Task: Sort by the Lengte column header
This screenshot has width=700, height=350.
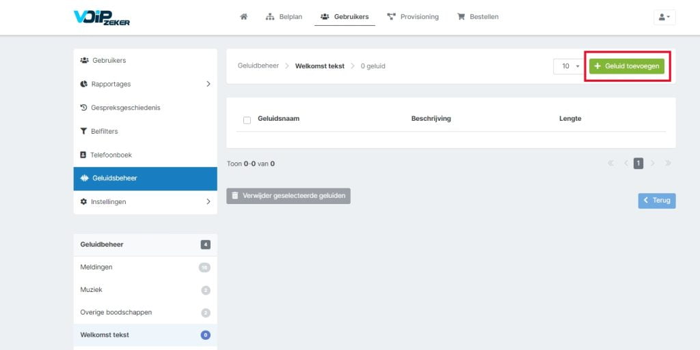Action: coord(570,119)
